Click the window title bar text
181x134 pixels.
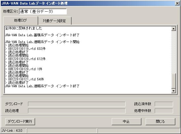click(x=35, y=3)
